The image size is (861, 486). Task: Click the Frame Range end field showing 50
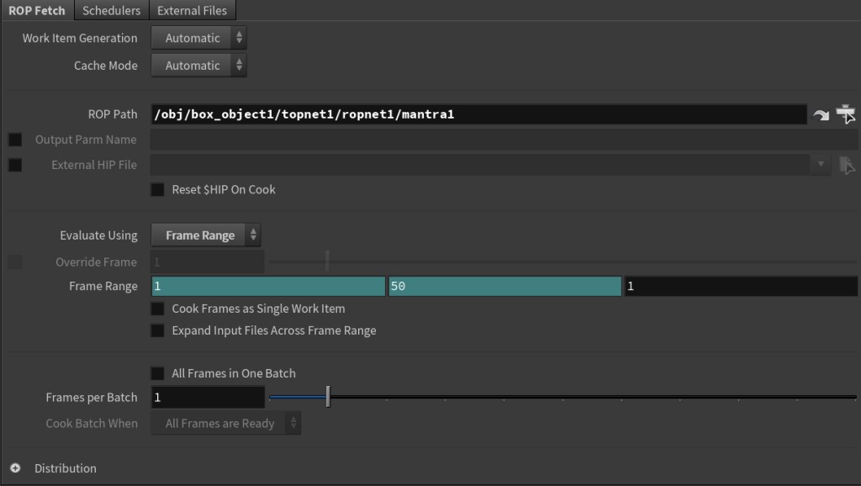click(504, 287)
